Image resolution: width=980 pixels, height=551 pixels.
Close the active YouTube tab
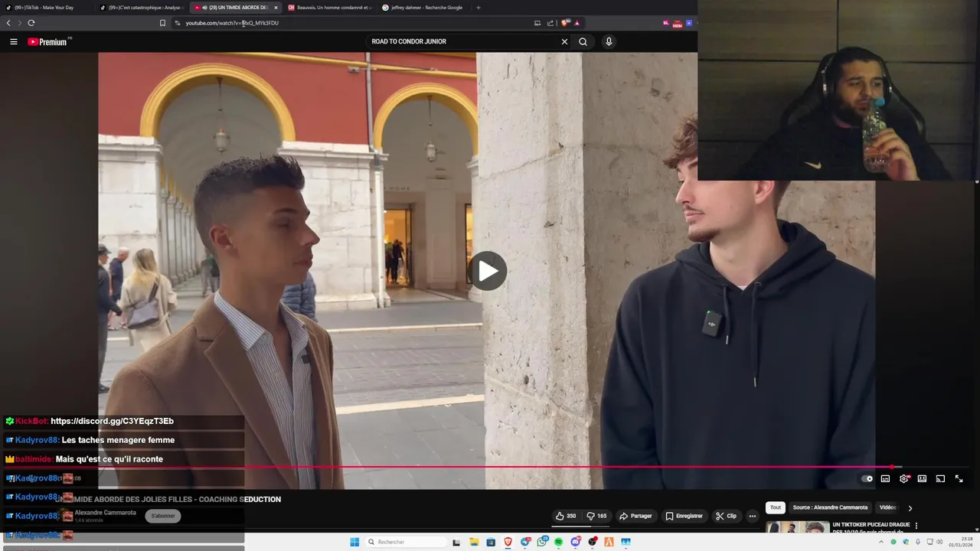[x=276, y=8]
